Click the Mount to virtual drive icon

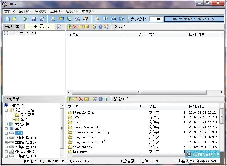[69, 19]
